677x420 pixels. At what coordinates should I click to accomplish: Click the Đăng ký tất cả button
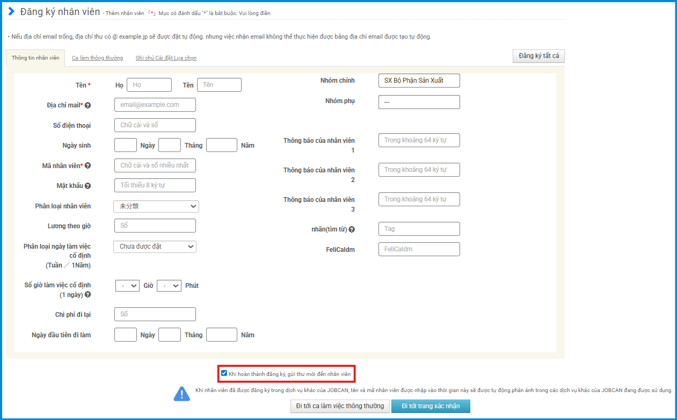tap(538, 56)
